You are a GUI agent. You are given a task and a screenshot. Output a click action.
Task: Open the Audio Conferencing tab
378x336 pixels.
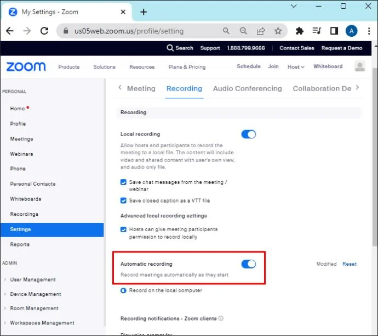pos(247,88)
